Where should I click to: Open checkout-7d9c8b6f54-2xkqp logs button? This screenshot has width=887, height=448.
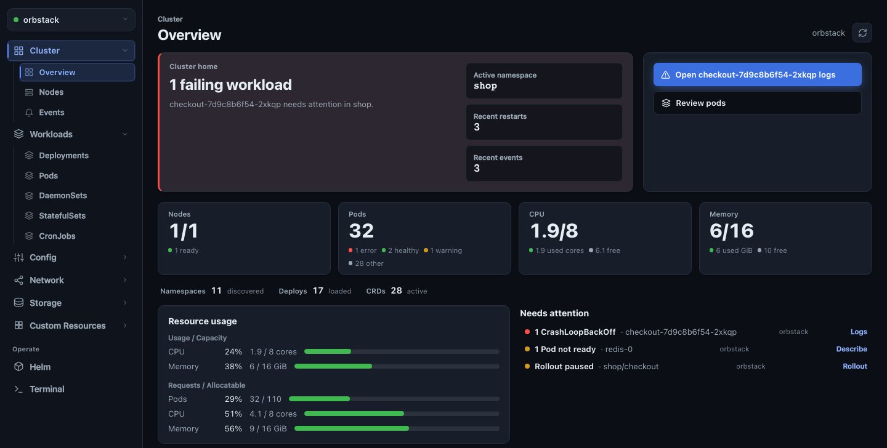click(758, 74)
